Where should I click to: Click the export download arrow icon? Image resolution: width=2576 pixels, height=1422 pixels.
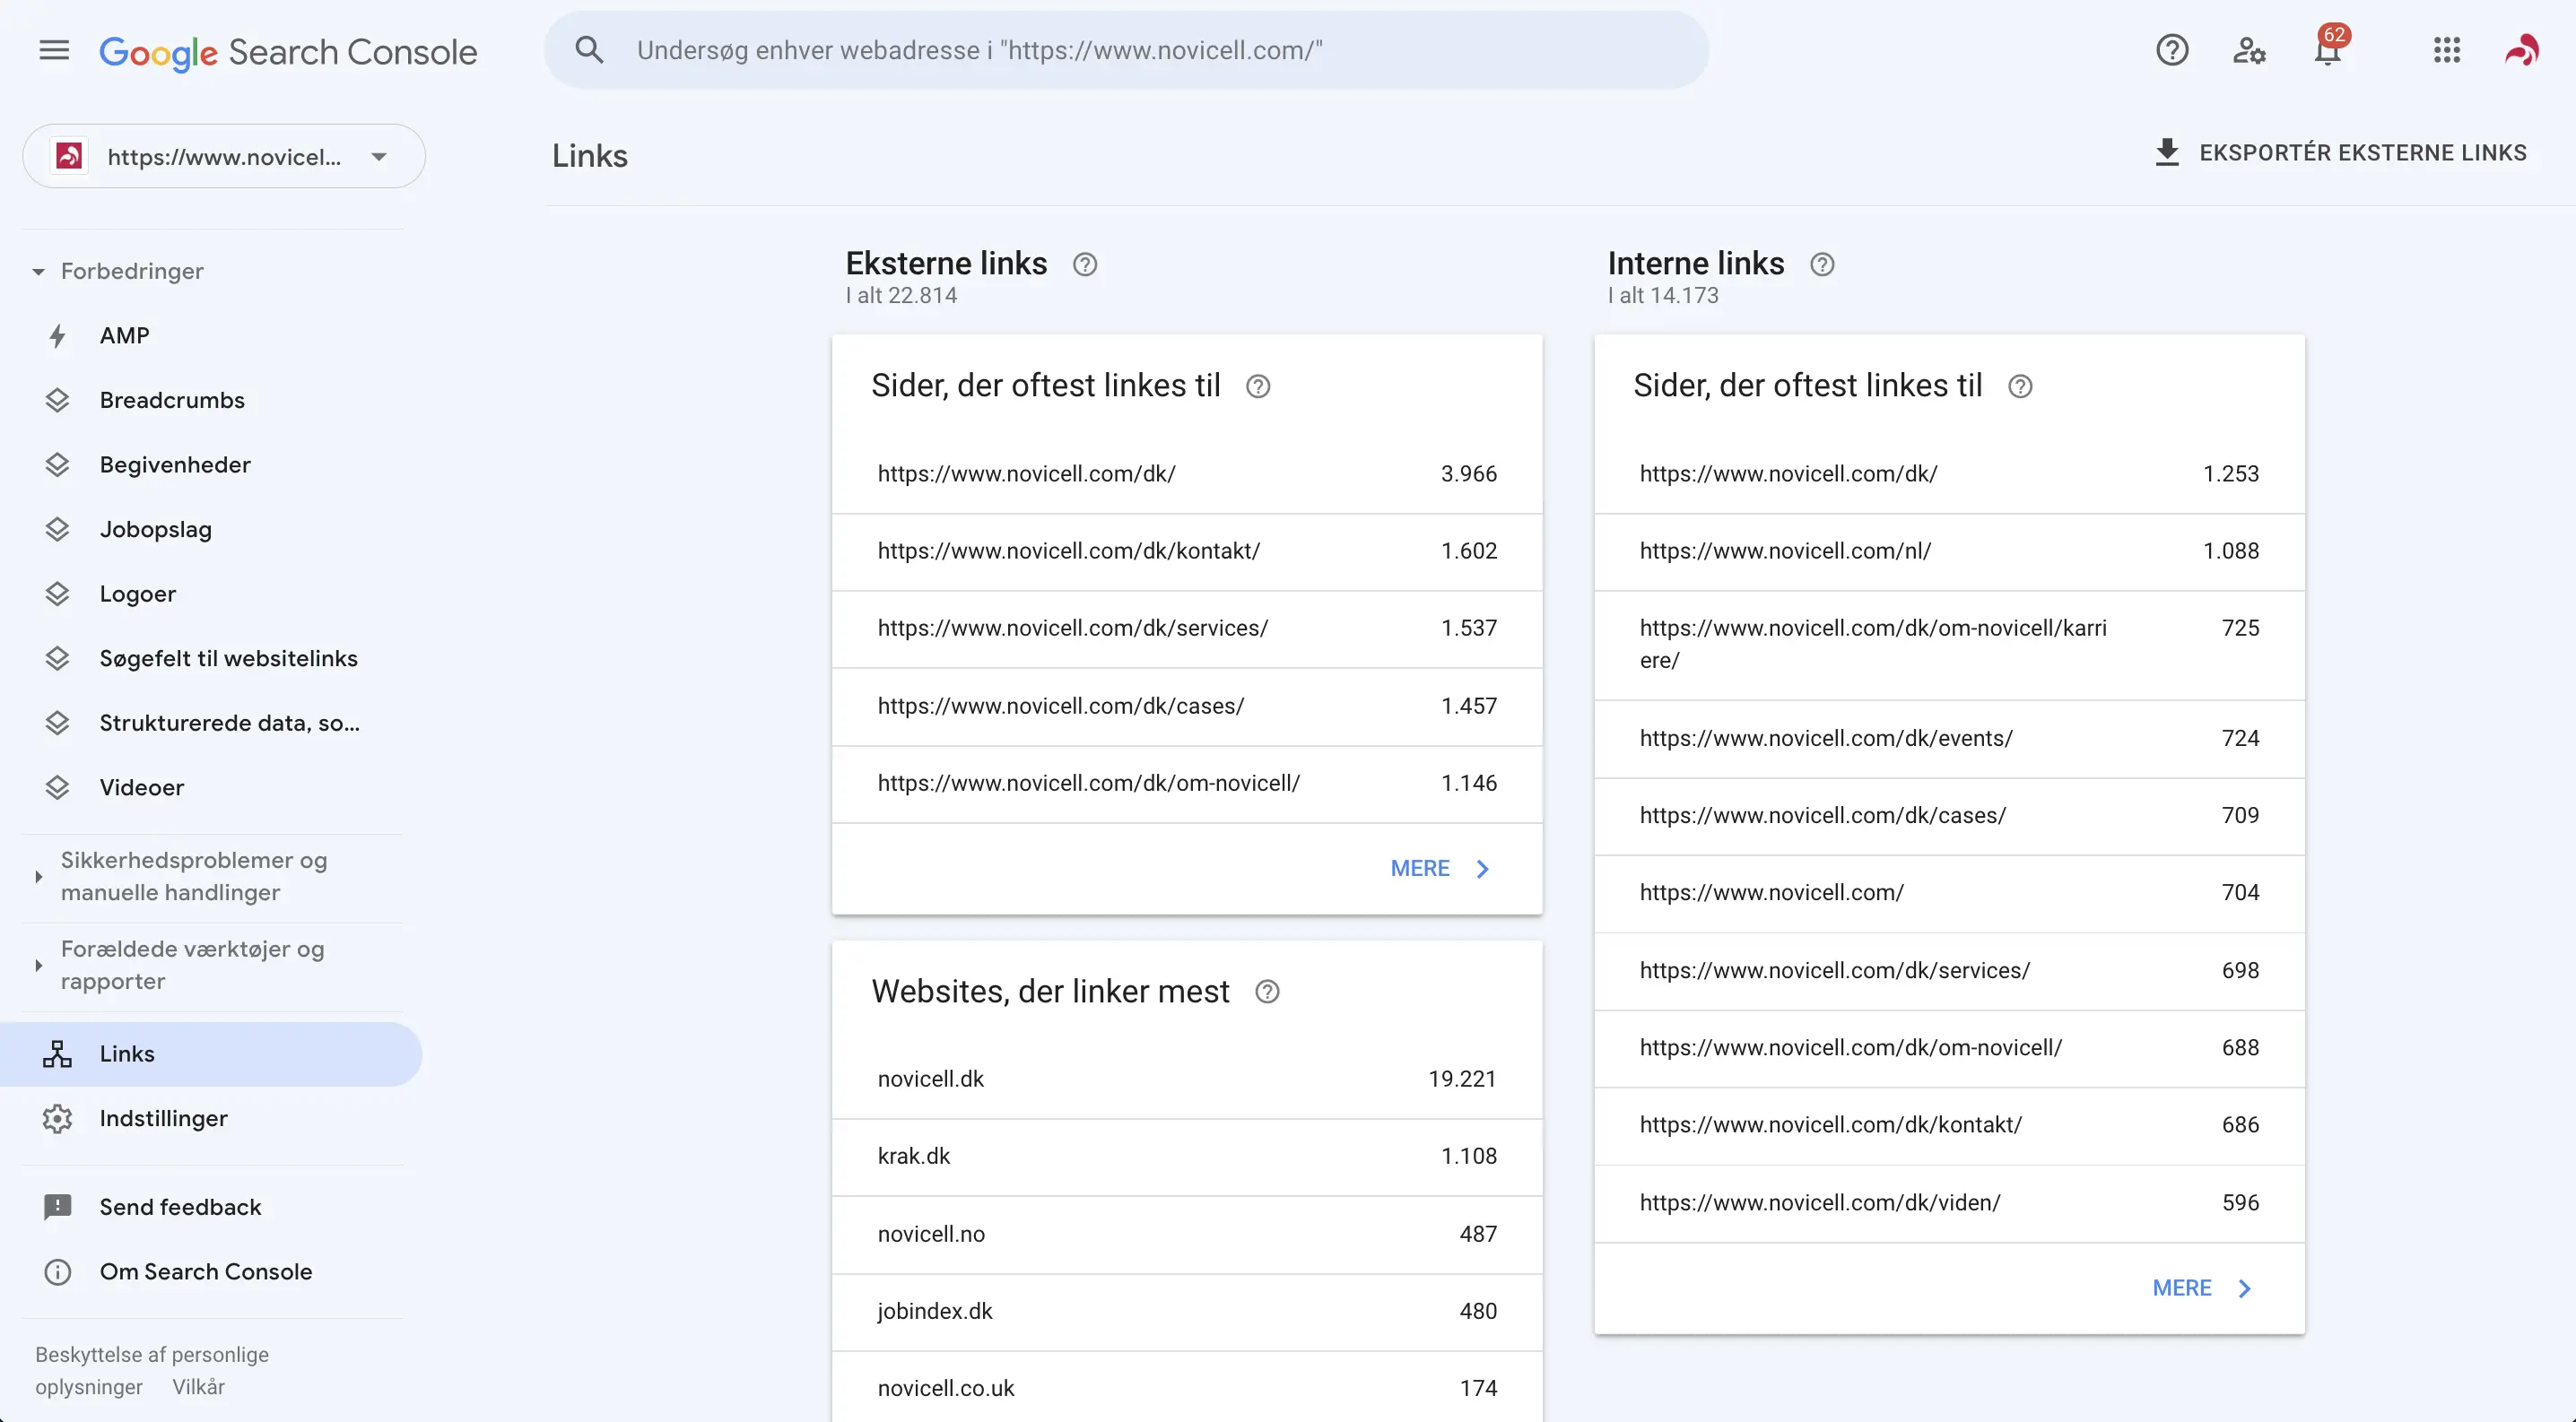tap(2166, 153)
